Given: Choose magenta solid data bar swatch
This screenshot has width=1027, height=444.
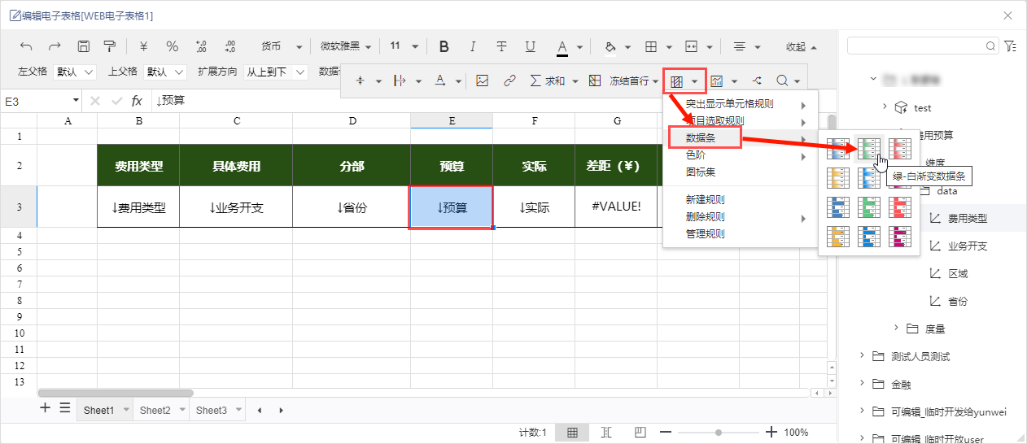Looking at the screenshot, I should coord(900,236).
